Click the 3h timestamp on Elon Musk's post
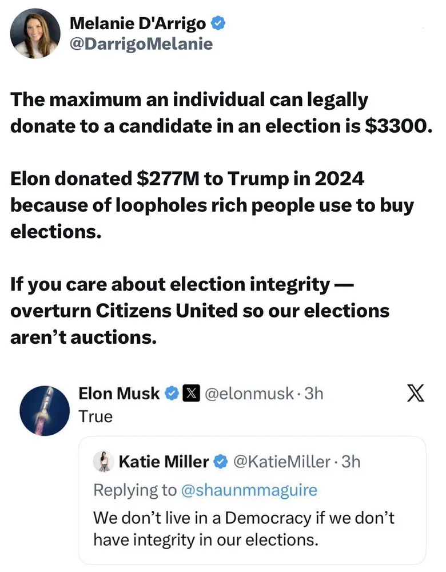Image resolution: width=446 pixels, height=572 pixels. pos(314,393)
